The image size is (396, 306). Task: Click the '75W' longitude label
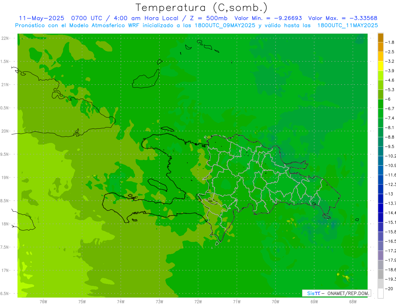tap(82, 301)
